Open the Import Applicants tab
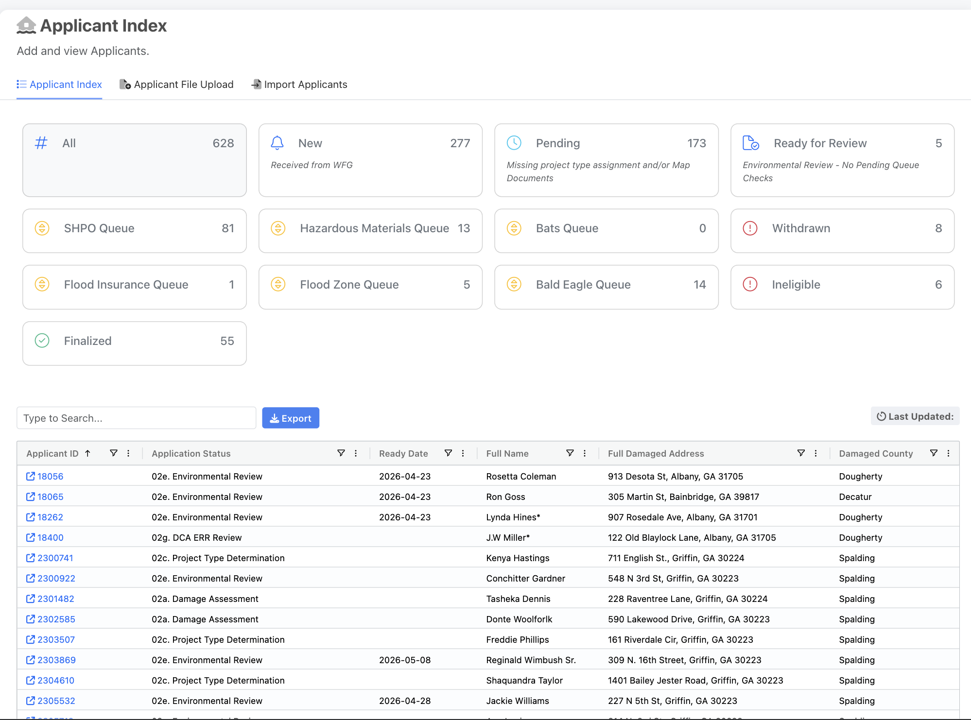Screen dimensions: 971x720 pyautogui.click(x=299, y=85)
